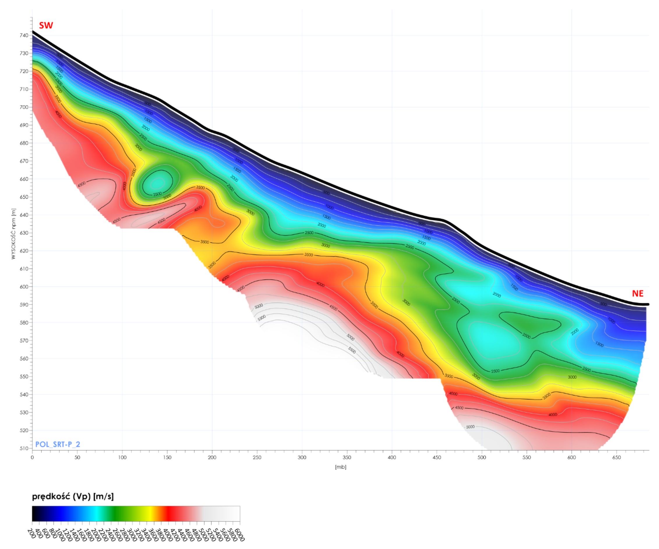Click the 700 elevation tick label
Screen dimensions: 659x549
(24, 107)
